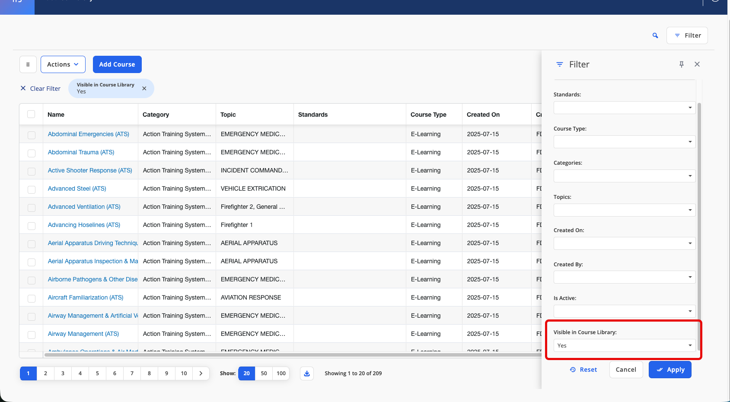Tick the Advanced Steel (ATS) checkbox

tap(32, 189)
